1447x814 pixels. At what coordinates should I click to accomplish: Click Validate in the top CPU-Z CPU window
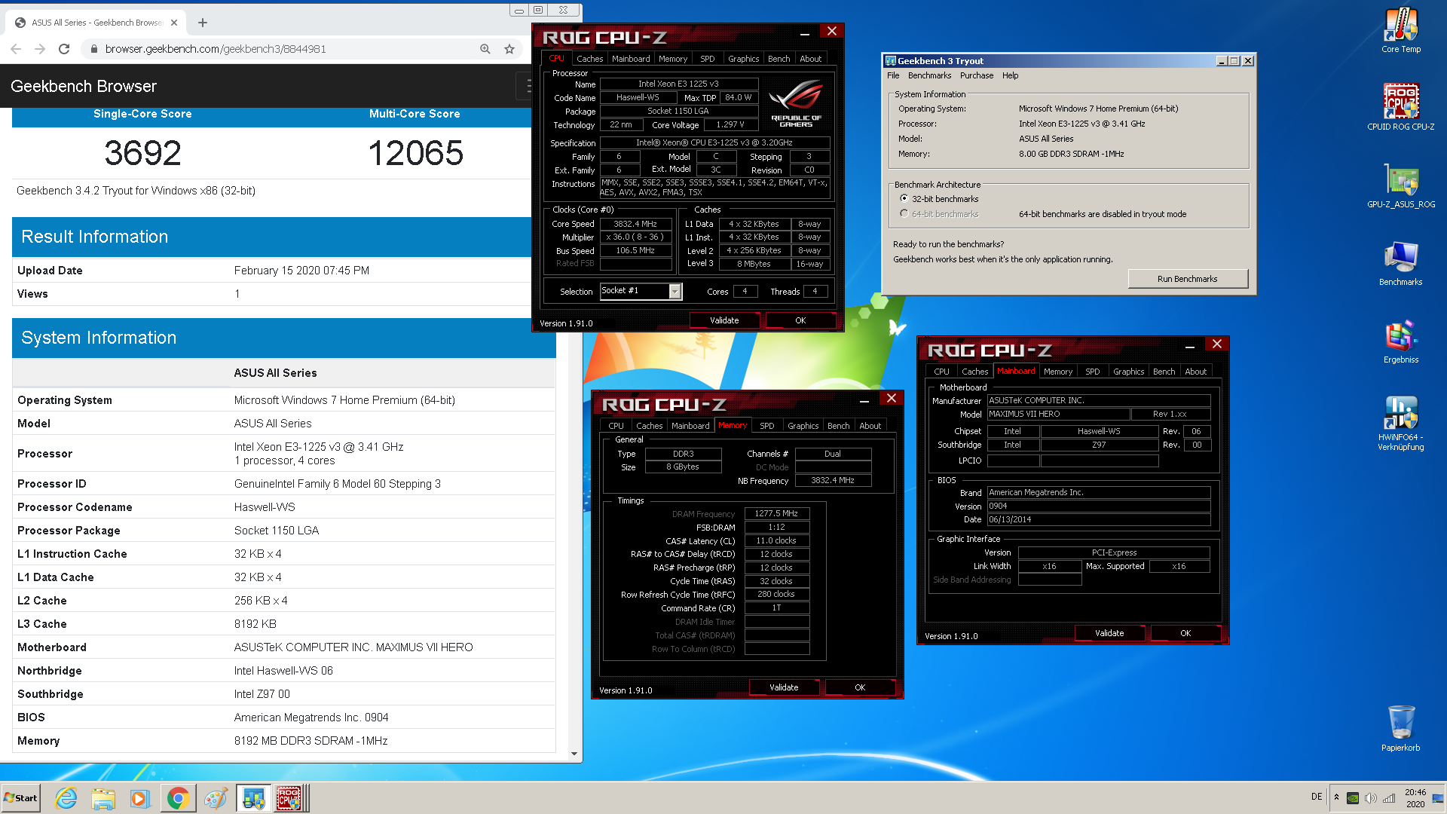point(724,320)
